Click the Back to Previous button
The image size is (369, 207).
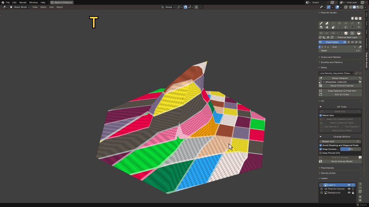[x=61, y=2]
